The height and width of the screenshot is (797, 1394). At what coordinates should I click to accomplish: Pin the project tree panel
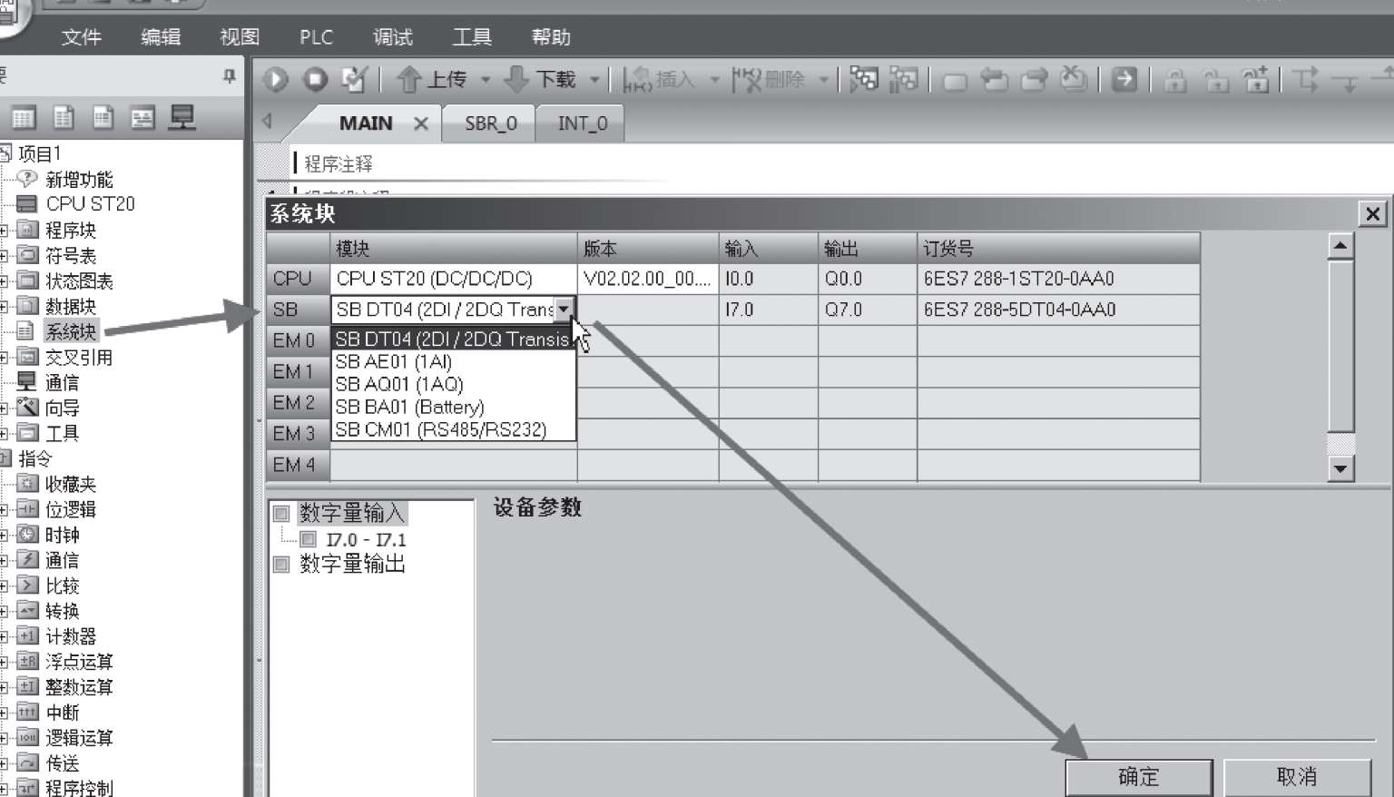pyautogui.click(x=230, y=77)
